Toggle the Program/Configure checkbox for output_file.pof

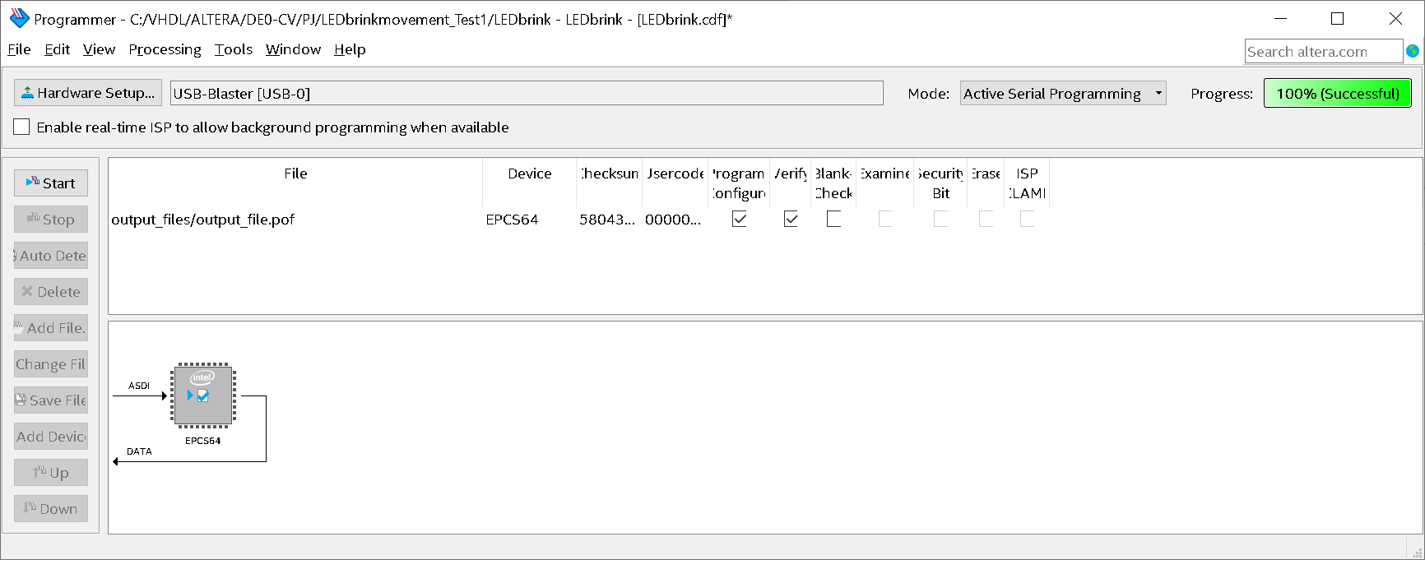(740, 219)
